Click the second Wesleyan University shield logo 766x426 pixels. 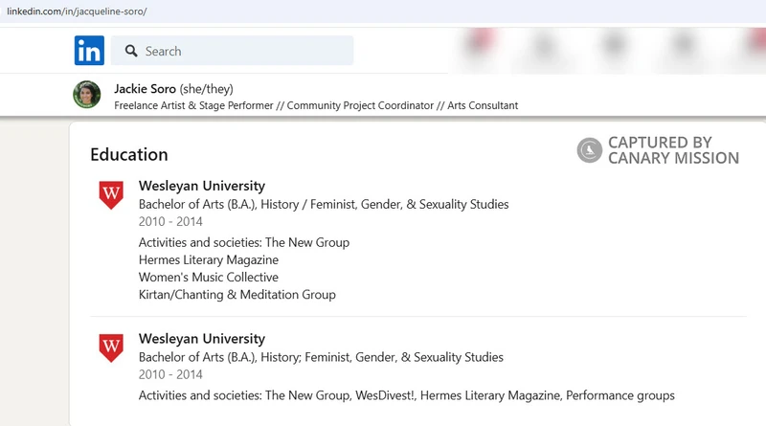[112, 348]
